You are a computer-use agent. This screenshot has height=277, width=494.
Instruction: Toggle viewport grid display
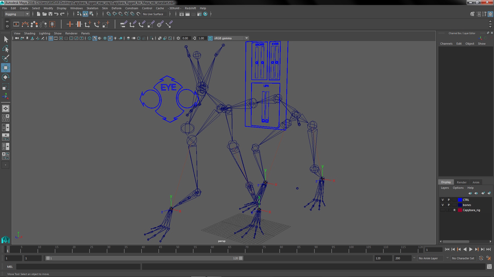(x=51, y=38)
